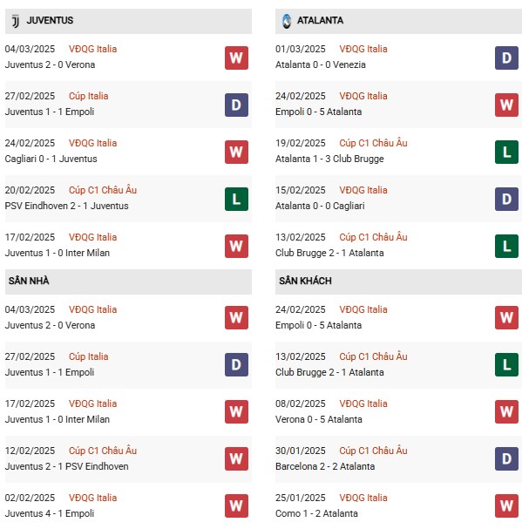
Task: Click the Atalanta club crest icon
Action: click(x=287, y=21)
